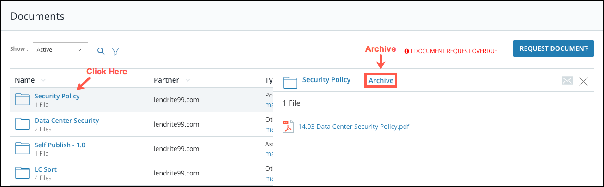
Task: Click the Security Policy row folder icon
Action: 22,99
